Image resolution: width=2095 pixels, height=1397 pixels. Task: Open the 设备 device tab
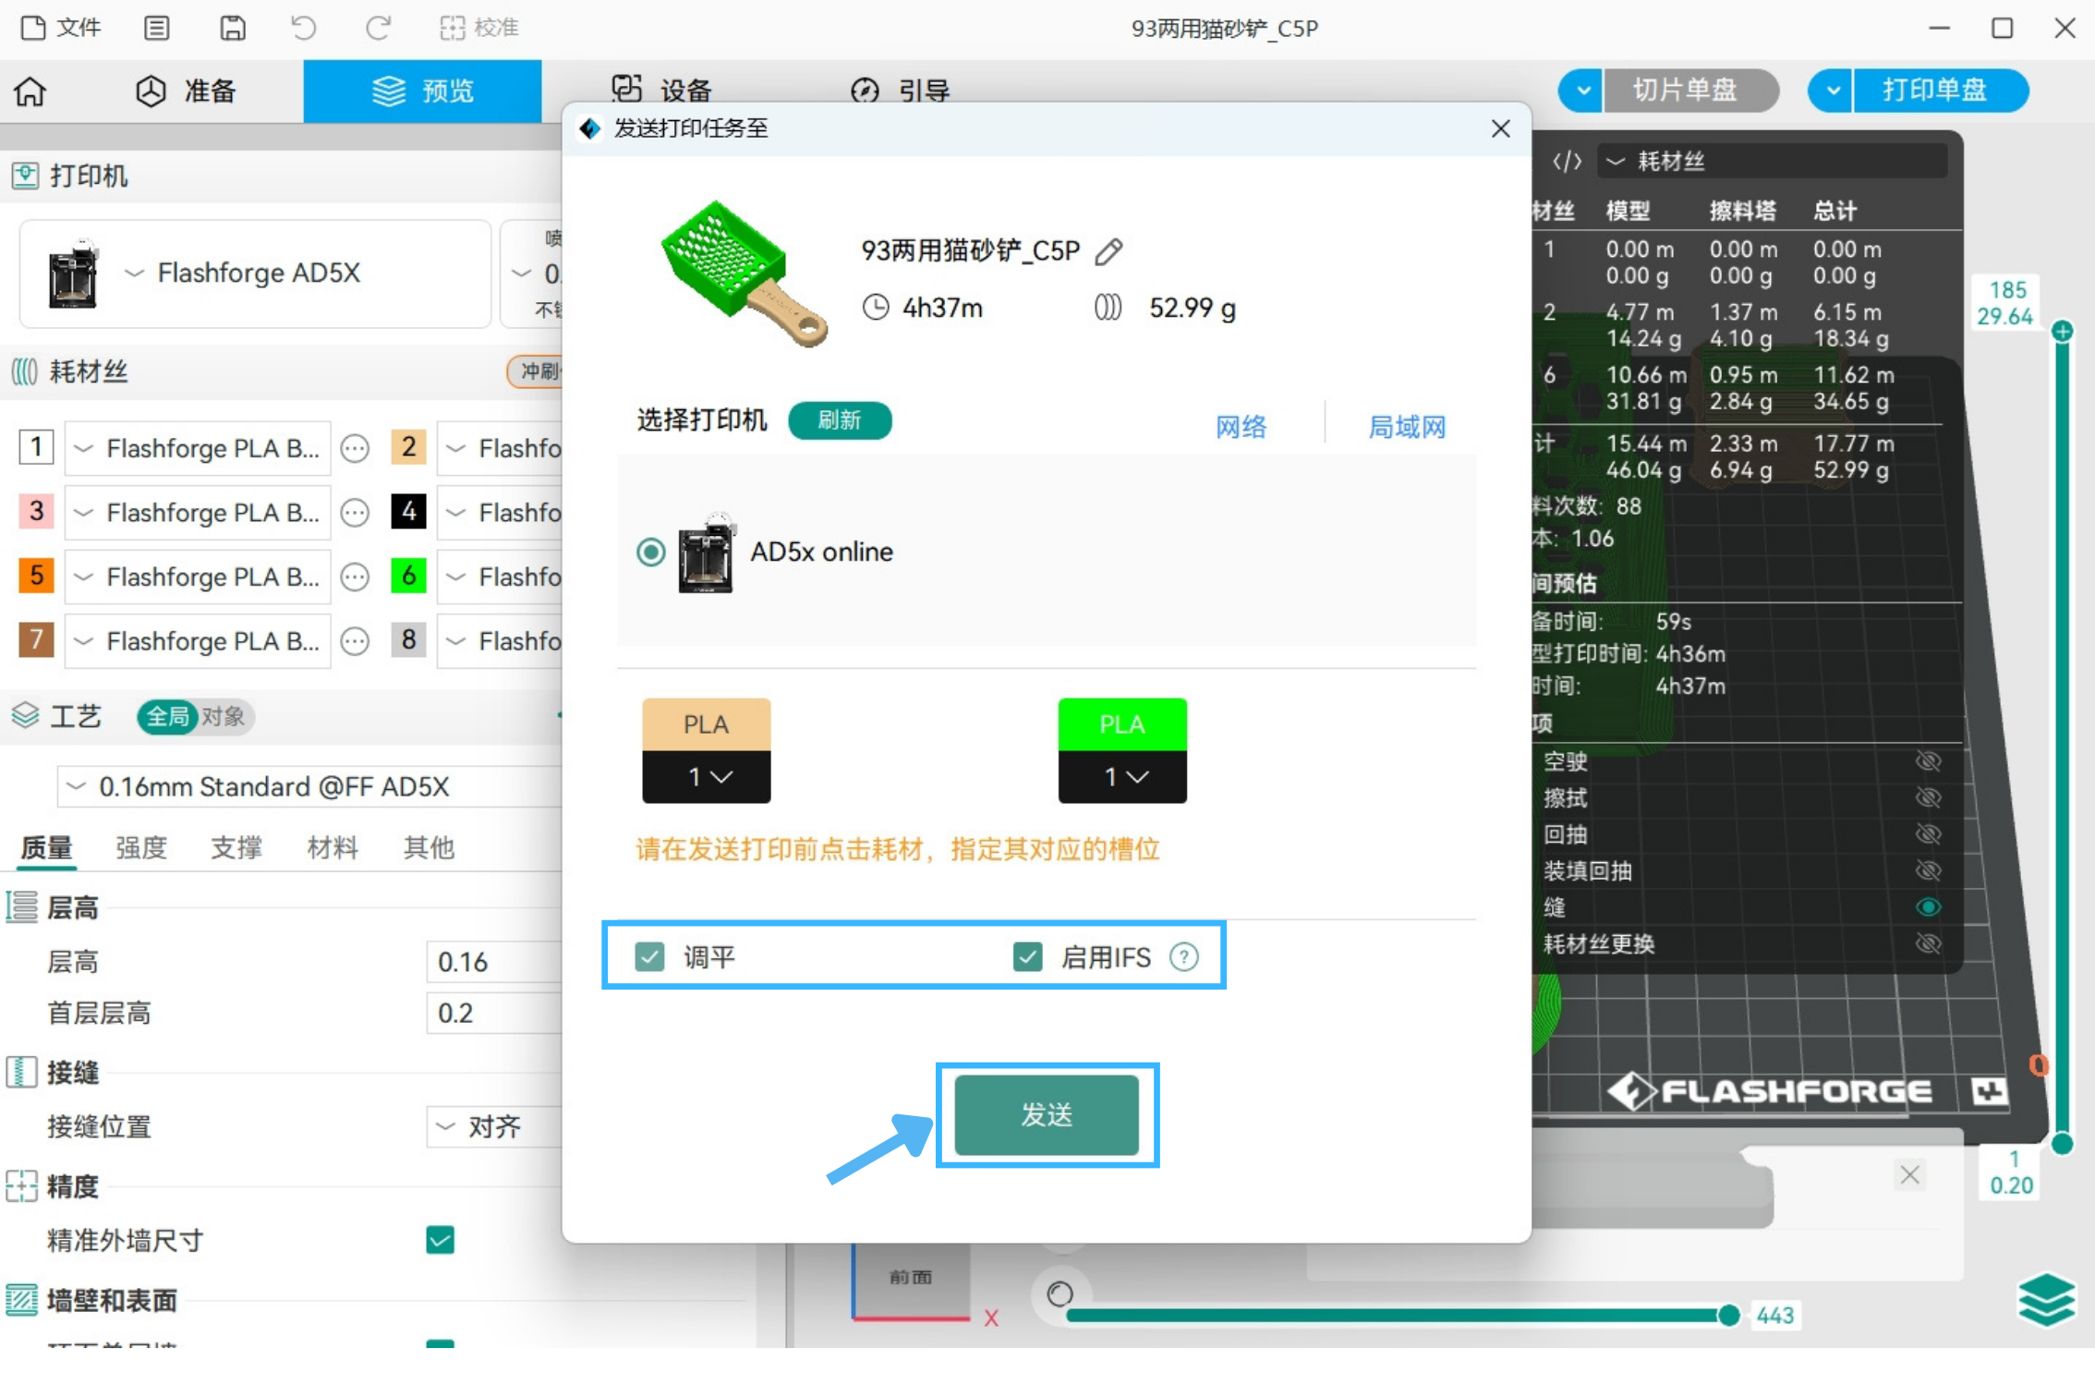coord(662,90)
